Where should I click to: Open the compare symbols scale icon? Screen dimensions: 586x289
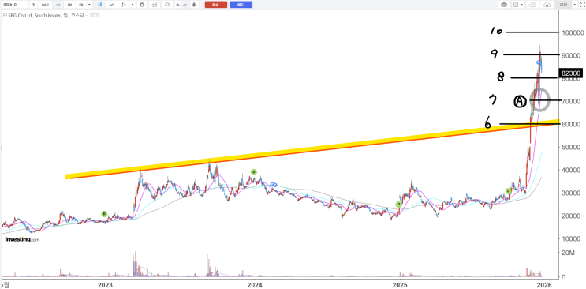coord(167,5)
